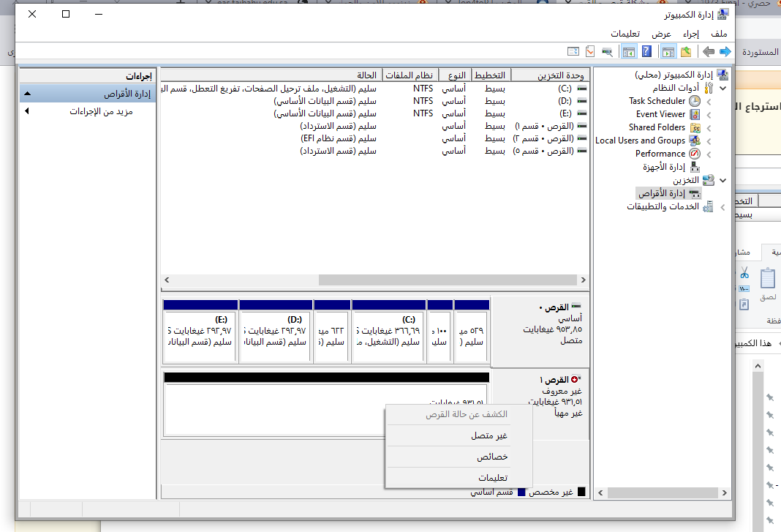Click the folder up-one-level toolbar icon

click(x=686, y=51)
